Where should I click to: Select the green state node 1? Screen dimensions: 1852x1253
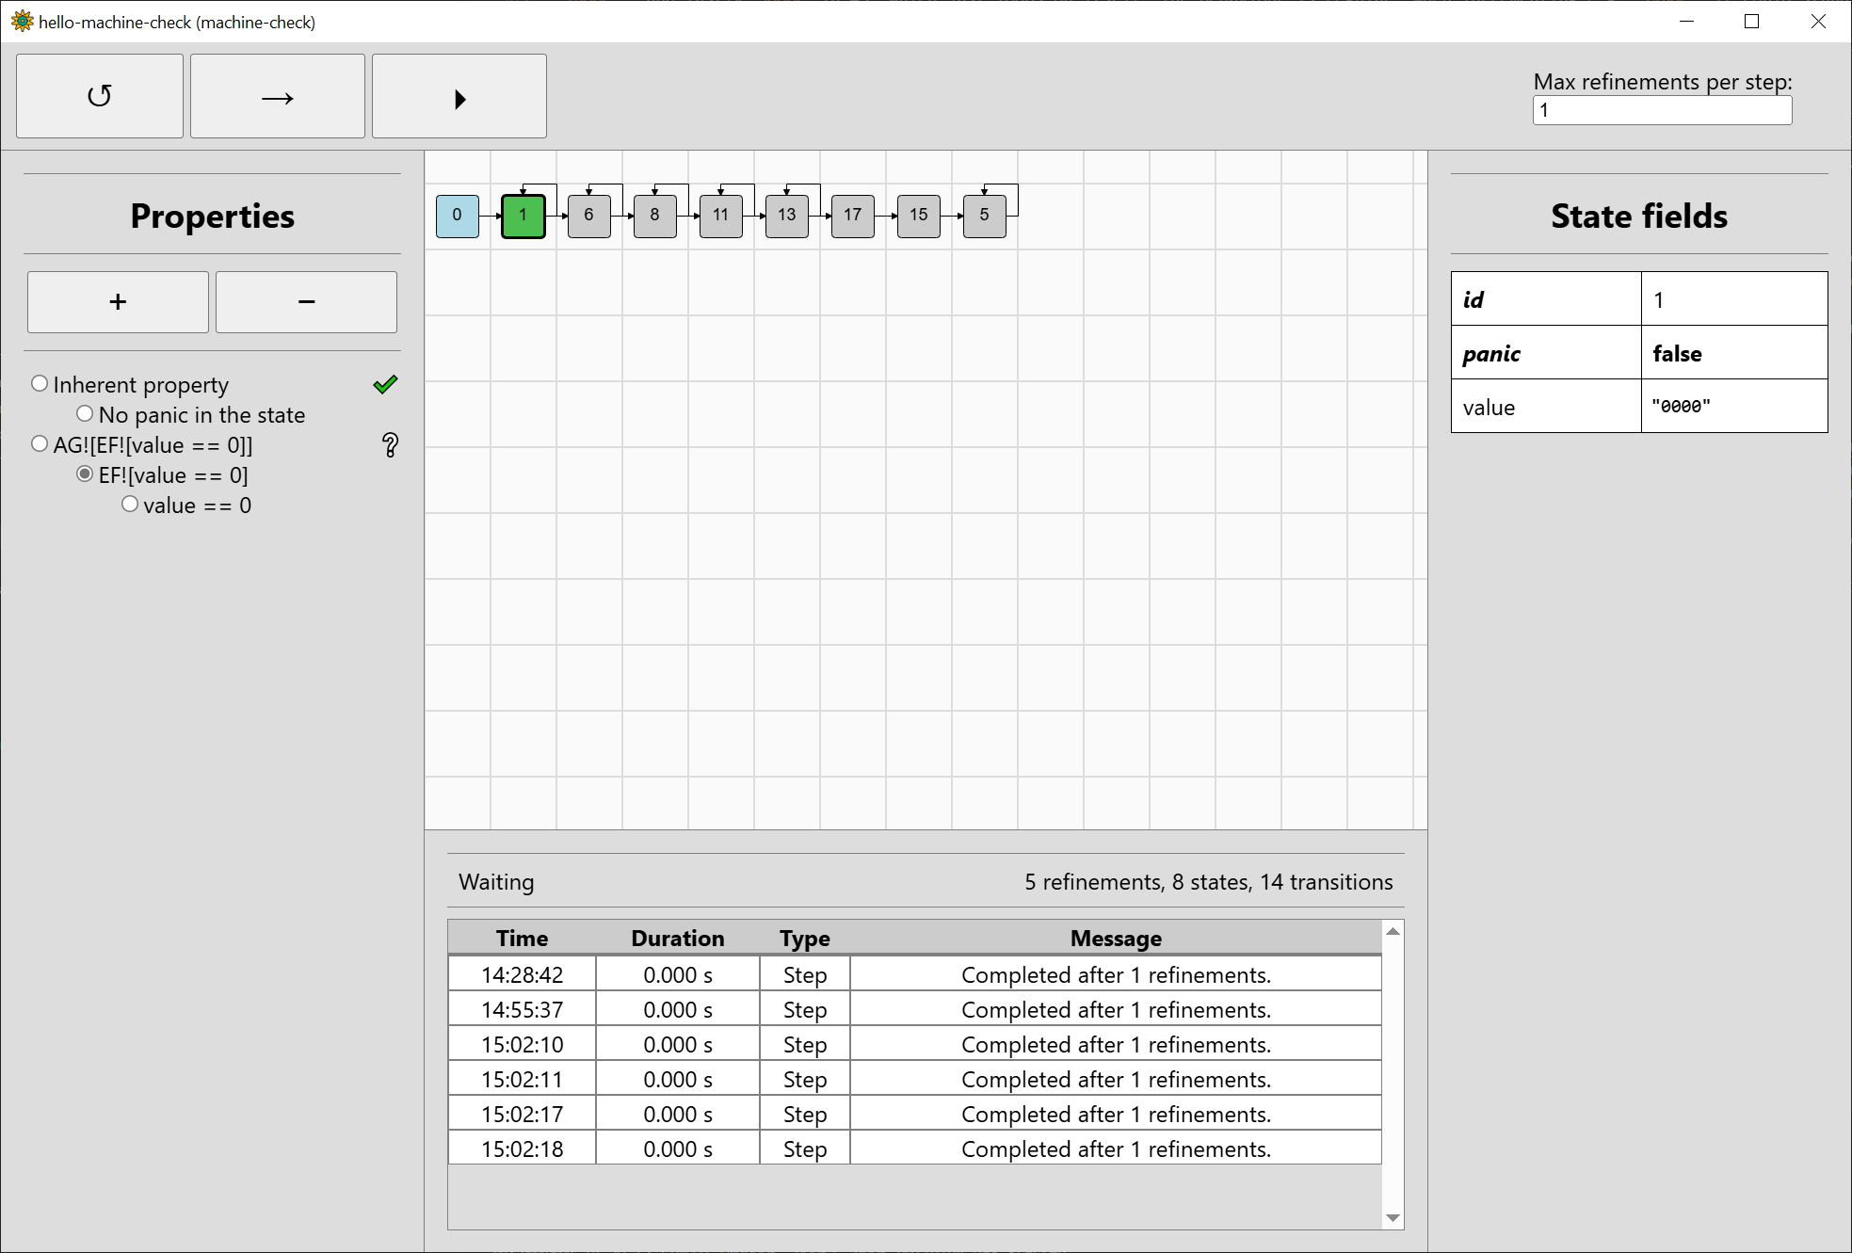tap(523, 216)
